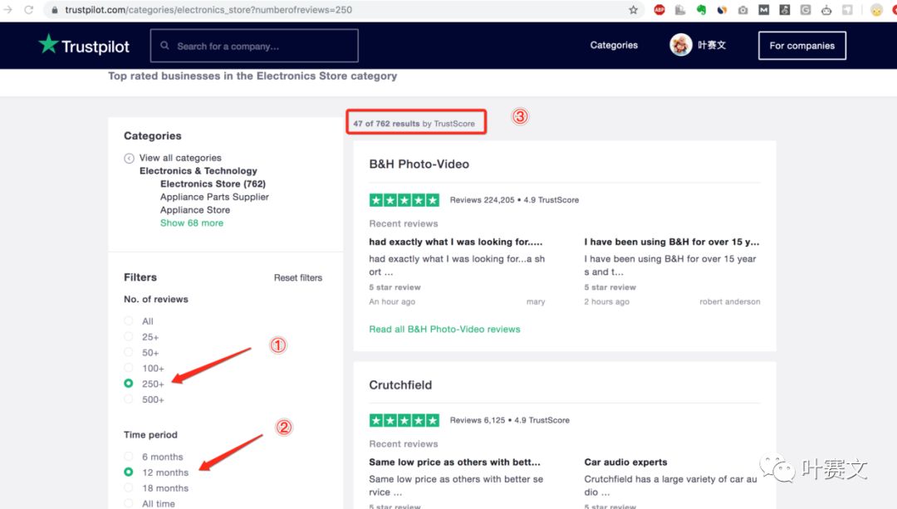
Task: Open the Evernote elephant extension
Action: pos(701,10)
